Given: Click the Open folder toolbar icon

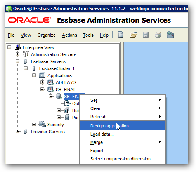Looking at the screenshot, I should tap(133, 35).
